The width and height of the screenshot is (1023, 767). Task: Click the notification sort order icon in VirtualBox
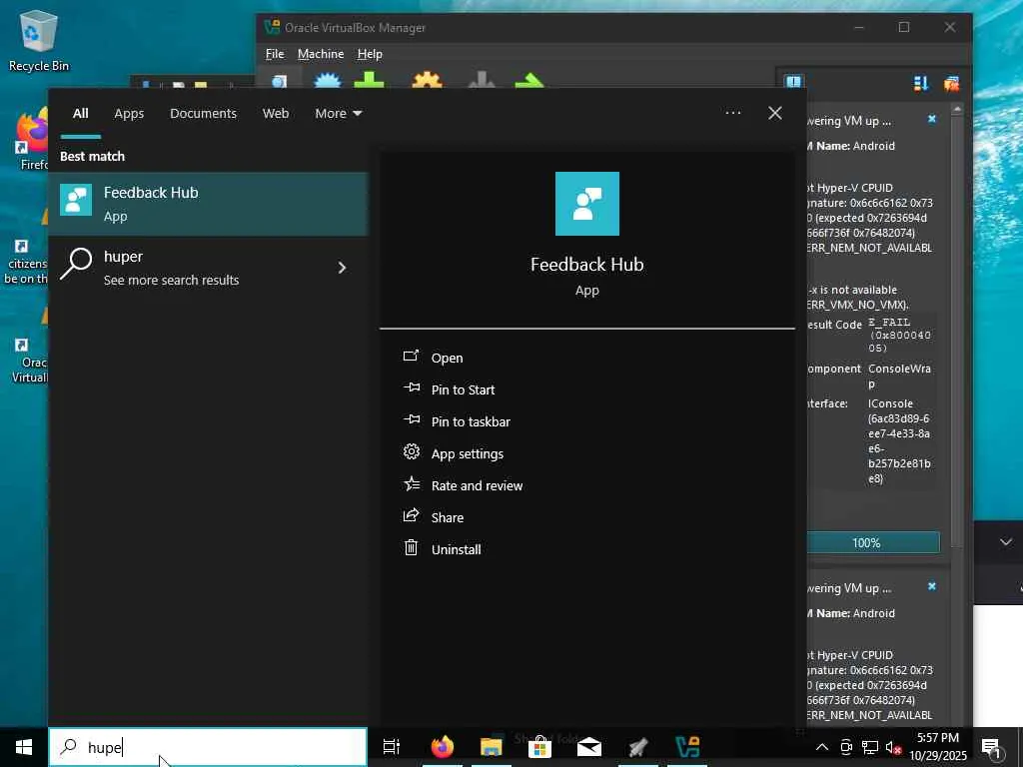coord(920,84)
